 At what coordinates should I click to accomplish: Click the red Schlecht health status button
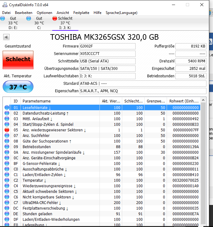pyautogui.click(x=18, y=60)
